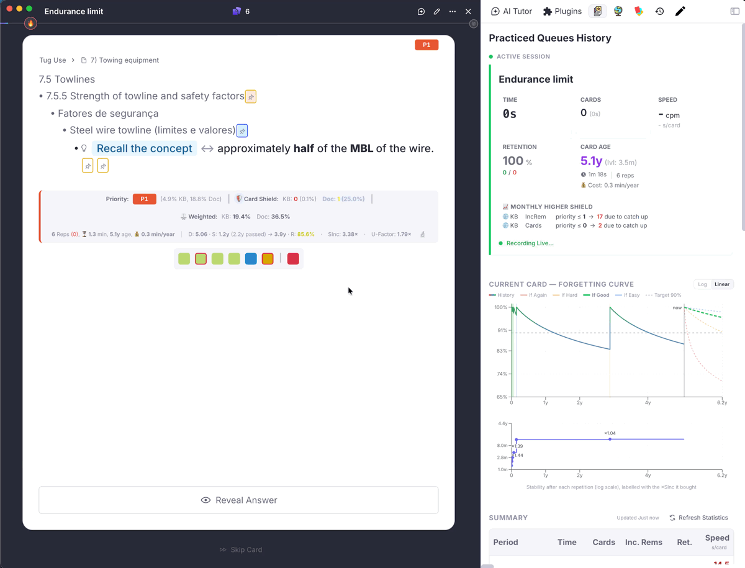
Task: Toggle the If Again legend entry
Action: pyautogui.click(x=534, y=295)
